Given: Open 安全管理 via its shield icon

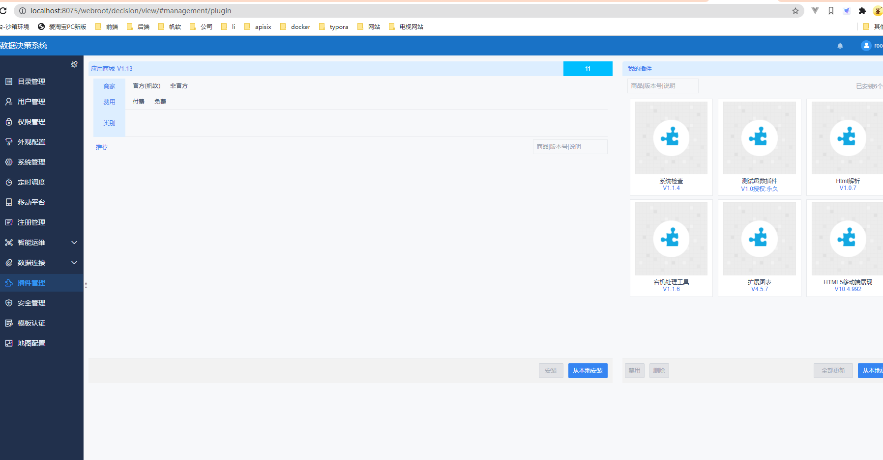Looking at the screenshot, I should 9,303.
